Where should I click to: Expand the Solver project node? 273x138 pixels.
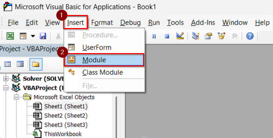pyautogui.click(x=6, y=79)
